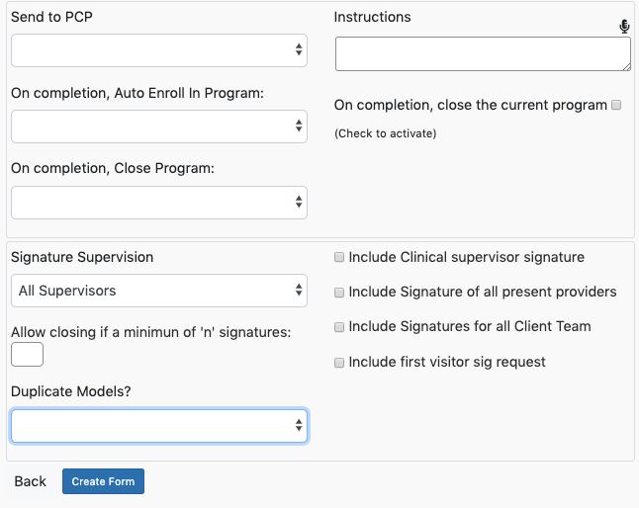Screen dimensions: 639x508
Task: Click the resize handle of Instructions textarea
Action: (x=627, y=67)
